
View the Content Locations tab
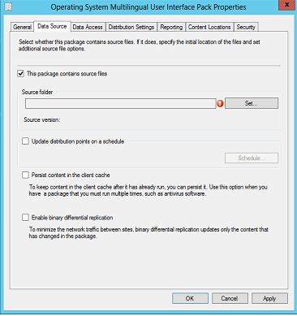point(209,27)
